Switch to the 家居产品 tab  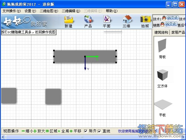(178, 32)
